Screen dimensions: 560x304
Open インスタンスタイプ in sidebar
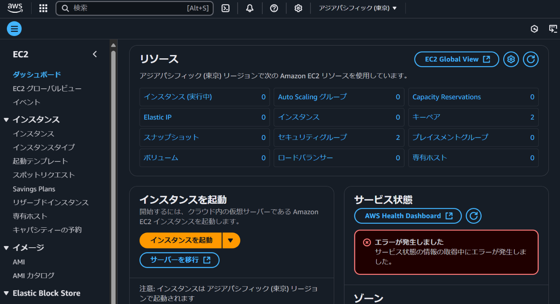(x=44, y=147)
